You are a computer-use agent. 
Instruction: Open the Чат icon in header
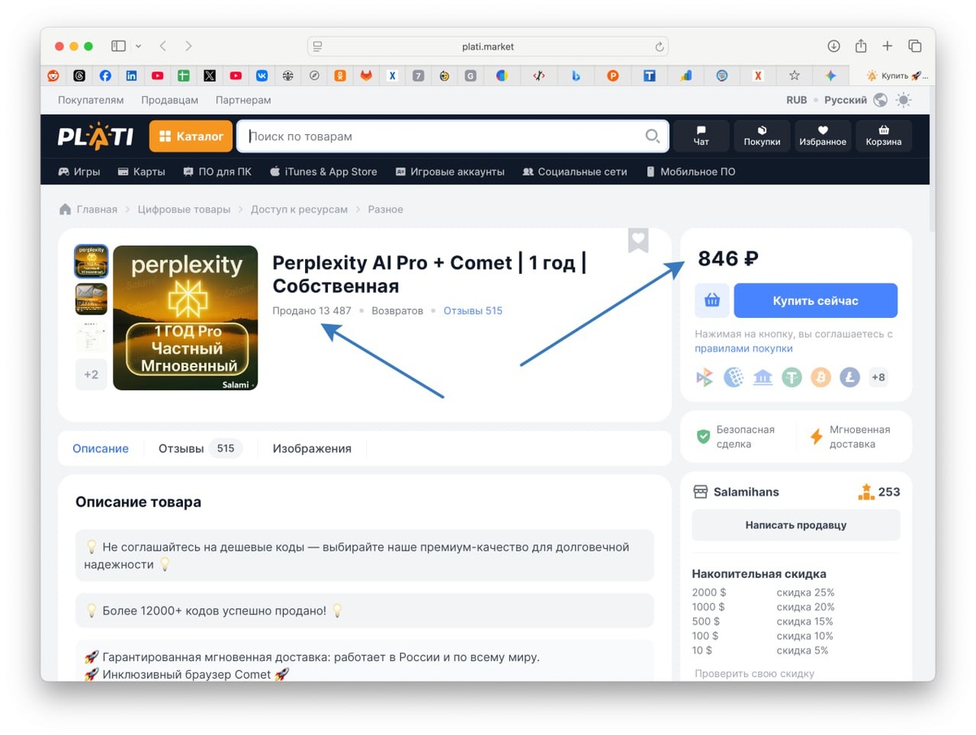701,136
